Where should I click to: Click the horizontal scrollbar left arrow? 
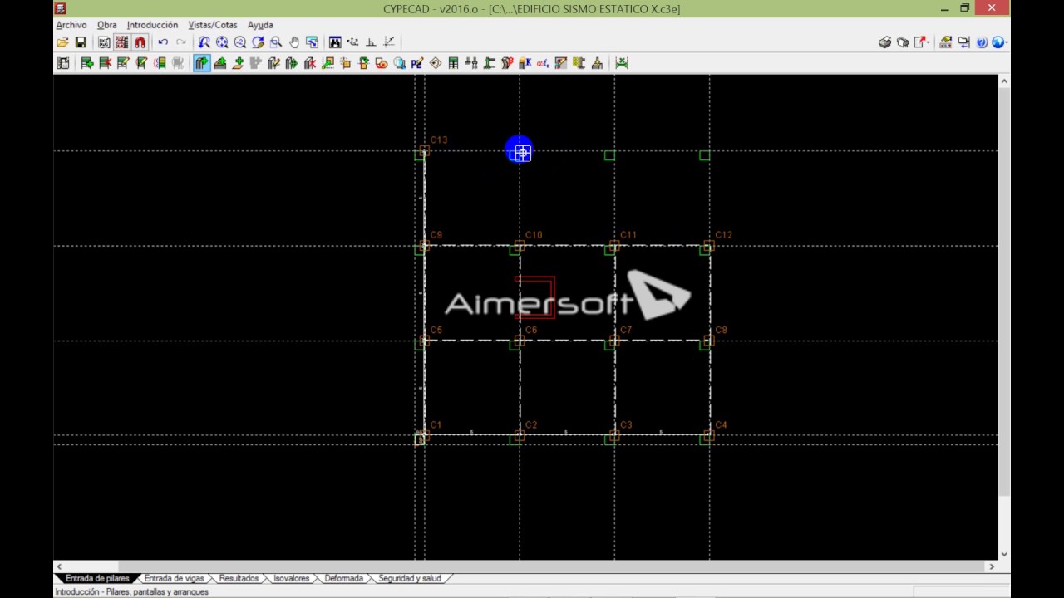[60, 566]
